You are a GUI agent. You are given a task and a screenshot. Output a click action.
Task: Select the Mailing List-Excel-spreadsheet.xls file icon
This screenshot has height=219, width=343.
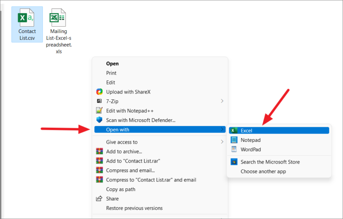coord(57,18)
